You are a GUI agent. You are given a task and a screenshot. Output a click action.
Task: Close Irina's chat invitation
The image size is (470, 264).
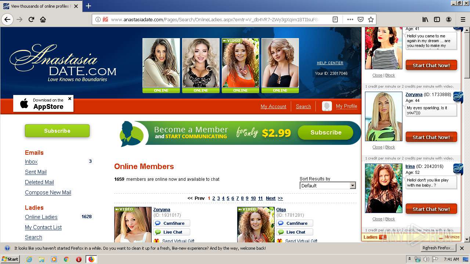[x=377, y=219]
